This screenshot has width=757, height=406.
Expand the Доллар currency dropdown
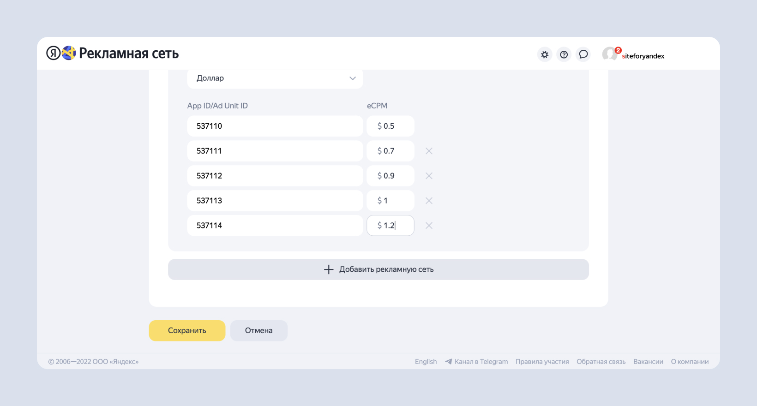coord(275,78)
